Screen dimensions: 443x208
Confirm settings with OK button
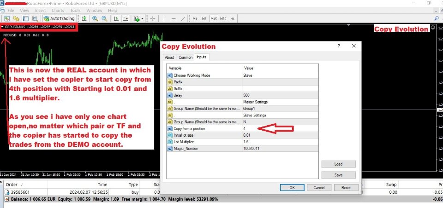coord(292,187)
